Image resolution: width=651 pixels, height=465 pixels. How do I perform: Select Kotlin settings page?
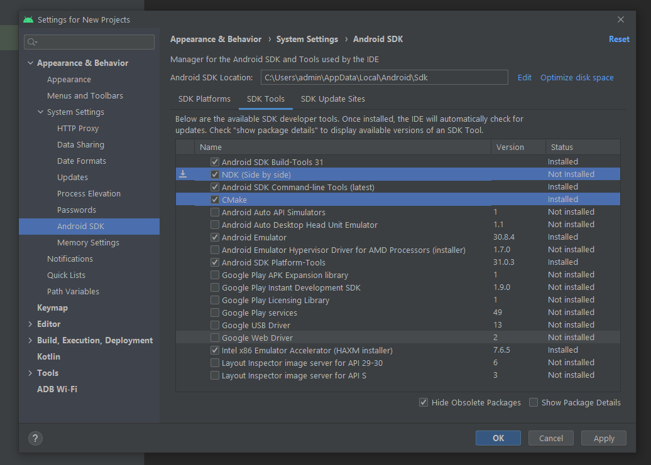(x=48, y=357)
